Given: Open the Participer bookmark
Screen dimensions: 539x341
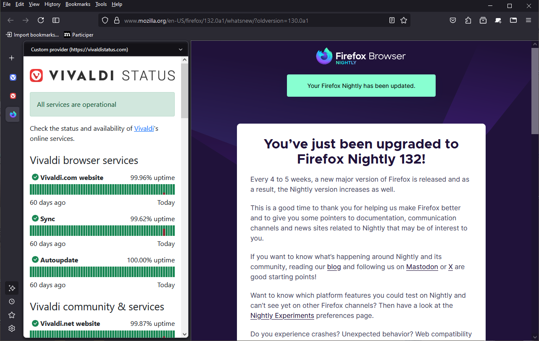Looking at the screenshot, I should coord(79,35).
